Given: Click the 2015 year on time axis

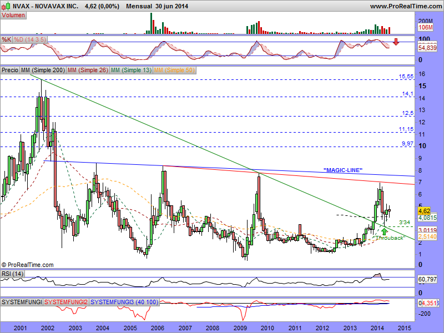Looking at the screenshot, I should 405,328.
